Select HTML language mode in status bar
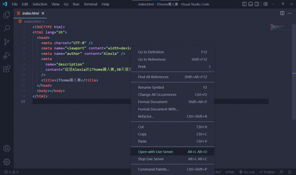Screen dimensions: 296x175 click(230, 172)
